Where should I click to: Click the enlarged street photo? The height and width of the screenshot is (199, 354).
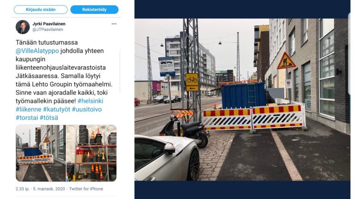(242, 99)
